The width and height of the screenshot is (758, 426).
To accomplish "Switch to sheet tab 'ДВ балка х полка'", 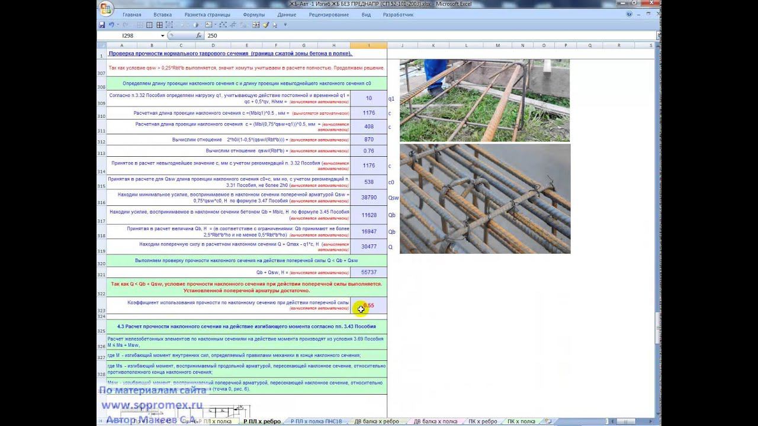I will click(435, 421).
